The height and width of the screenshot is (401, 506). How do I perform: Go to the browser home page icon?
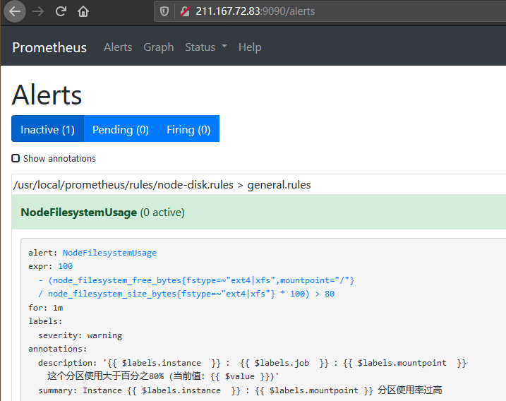[x=83, y=11]
